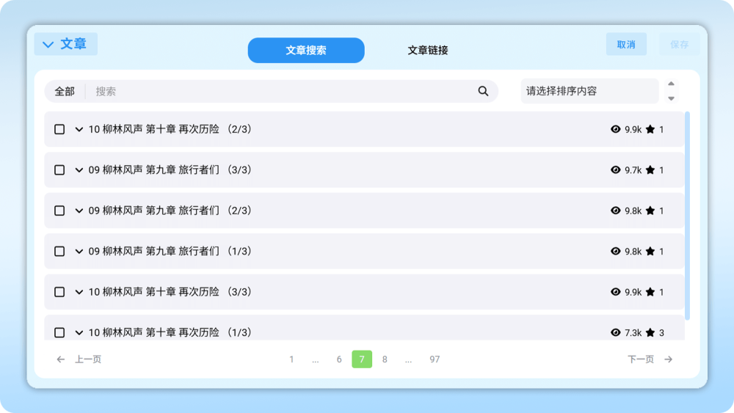Image resolution: width=734 pixels, height=413 pixels.
Task: Click the 搜索 search input field
Action: coord(281,91)
